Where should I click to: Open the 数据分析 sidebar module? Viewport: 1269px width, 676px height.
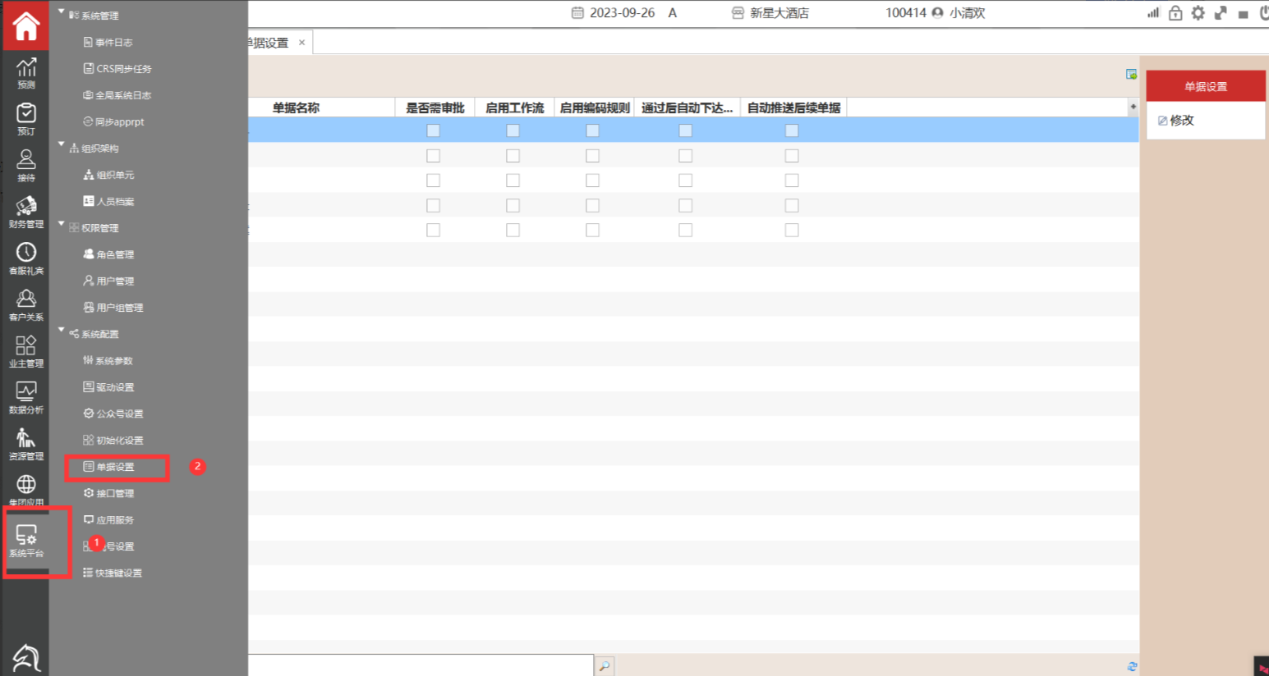[26, 398]
